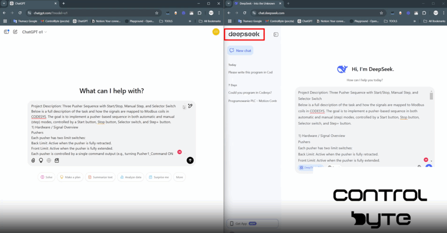The height and width of the screenshot is (233, 447).
Task: Click the DeepSeek prompt scrollbar
Action: point(432,96)
